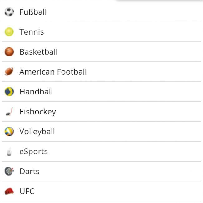Click the ice hockey stick icon
This screenshot has width=203, height=203.
pyautogui.click(x=9, y=112)
